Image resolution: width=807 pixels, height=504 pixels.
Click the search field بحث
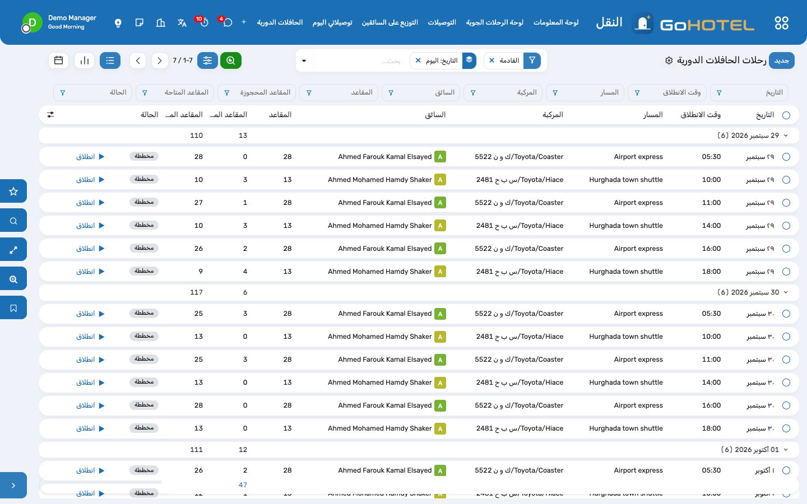tap(359, 60)
